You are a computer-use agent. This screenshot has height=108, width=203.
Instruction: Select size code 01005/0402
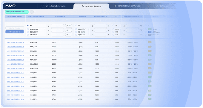pos(28,29)
